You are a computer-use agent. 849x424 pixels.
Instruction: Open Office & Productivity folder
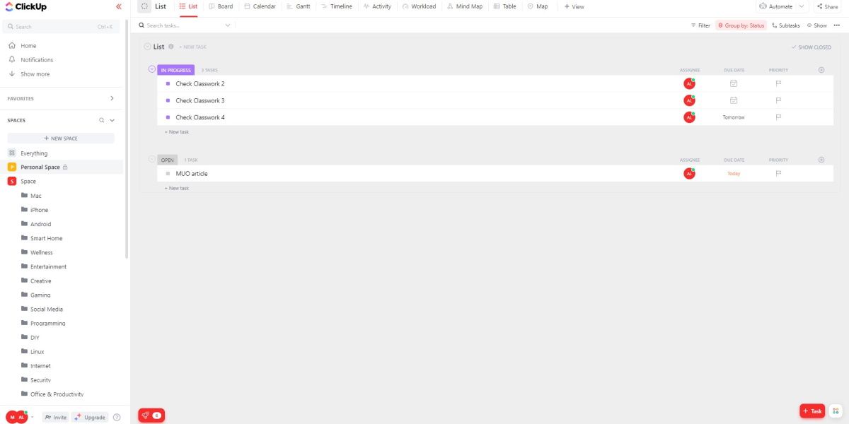52,394
